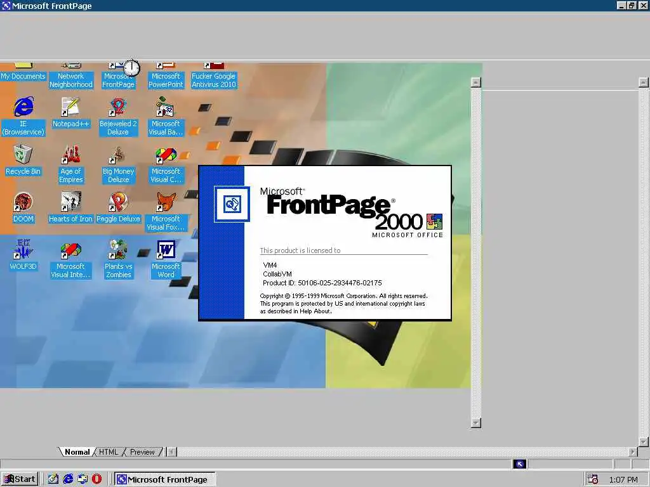Open the Start menu
Viewport: 650px width, 487px height.
(x=20, y=479)
